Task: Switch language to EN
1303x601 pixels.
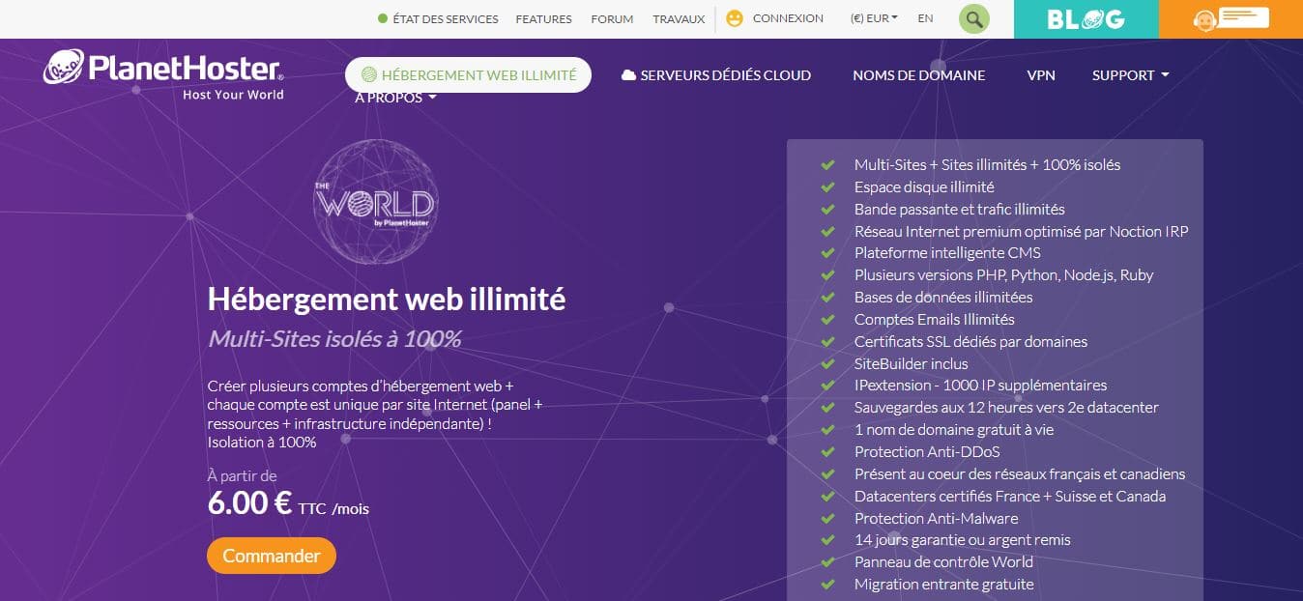Action: point(926,18)
